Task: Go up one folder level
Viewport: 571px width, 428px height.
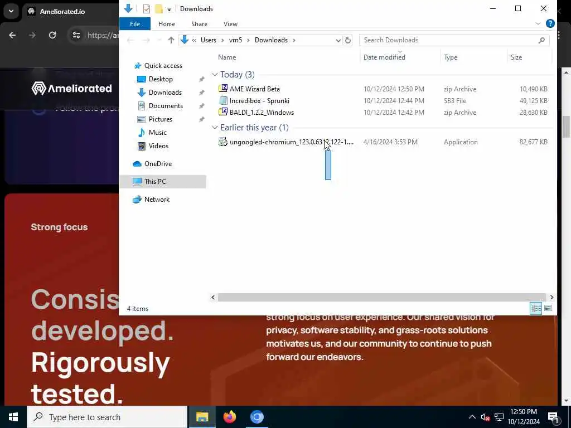Action: click(x=171, y=40)
